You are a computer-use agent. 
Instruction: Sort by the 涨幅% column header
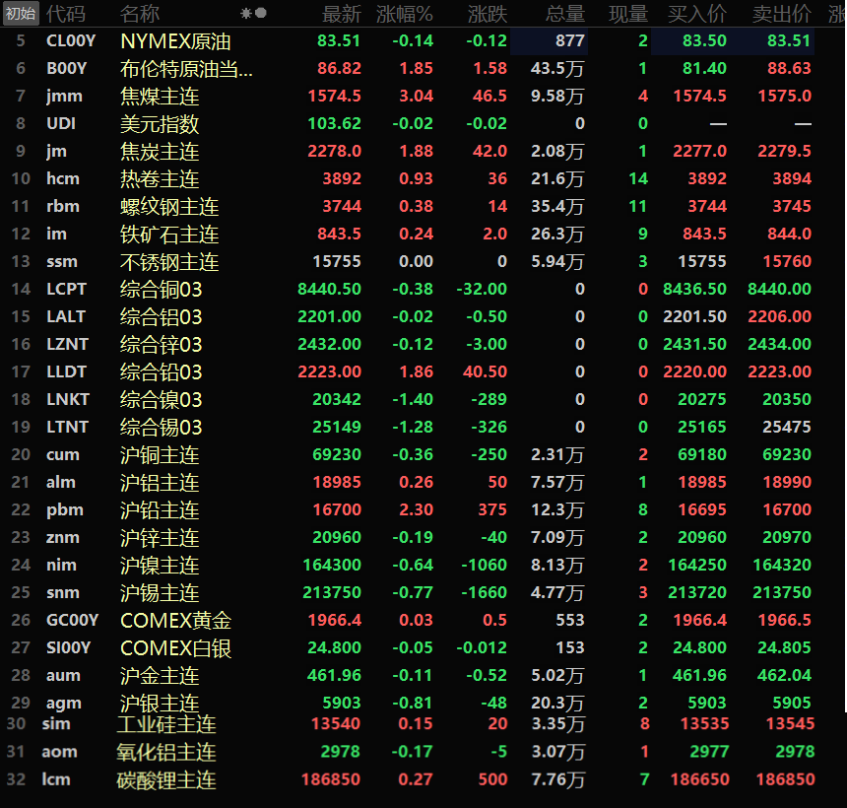405,14
